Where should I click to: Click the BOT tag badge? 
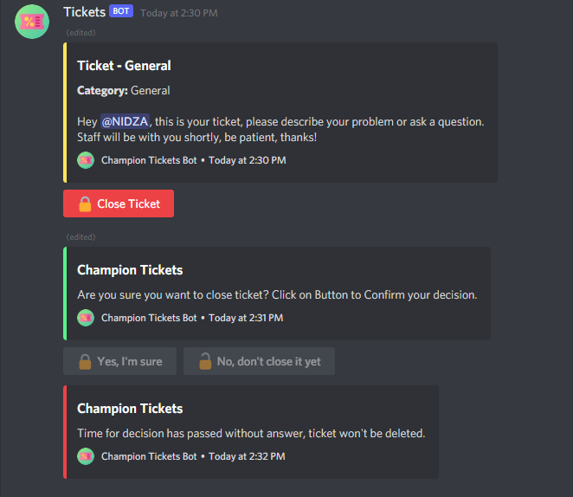click(x=121, y=12)
